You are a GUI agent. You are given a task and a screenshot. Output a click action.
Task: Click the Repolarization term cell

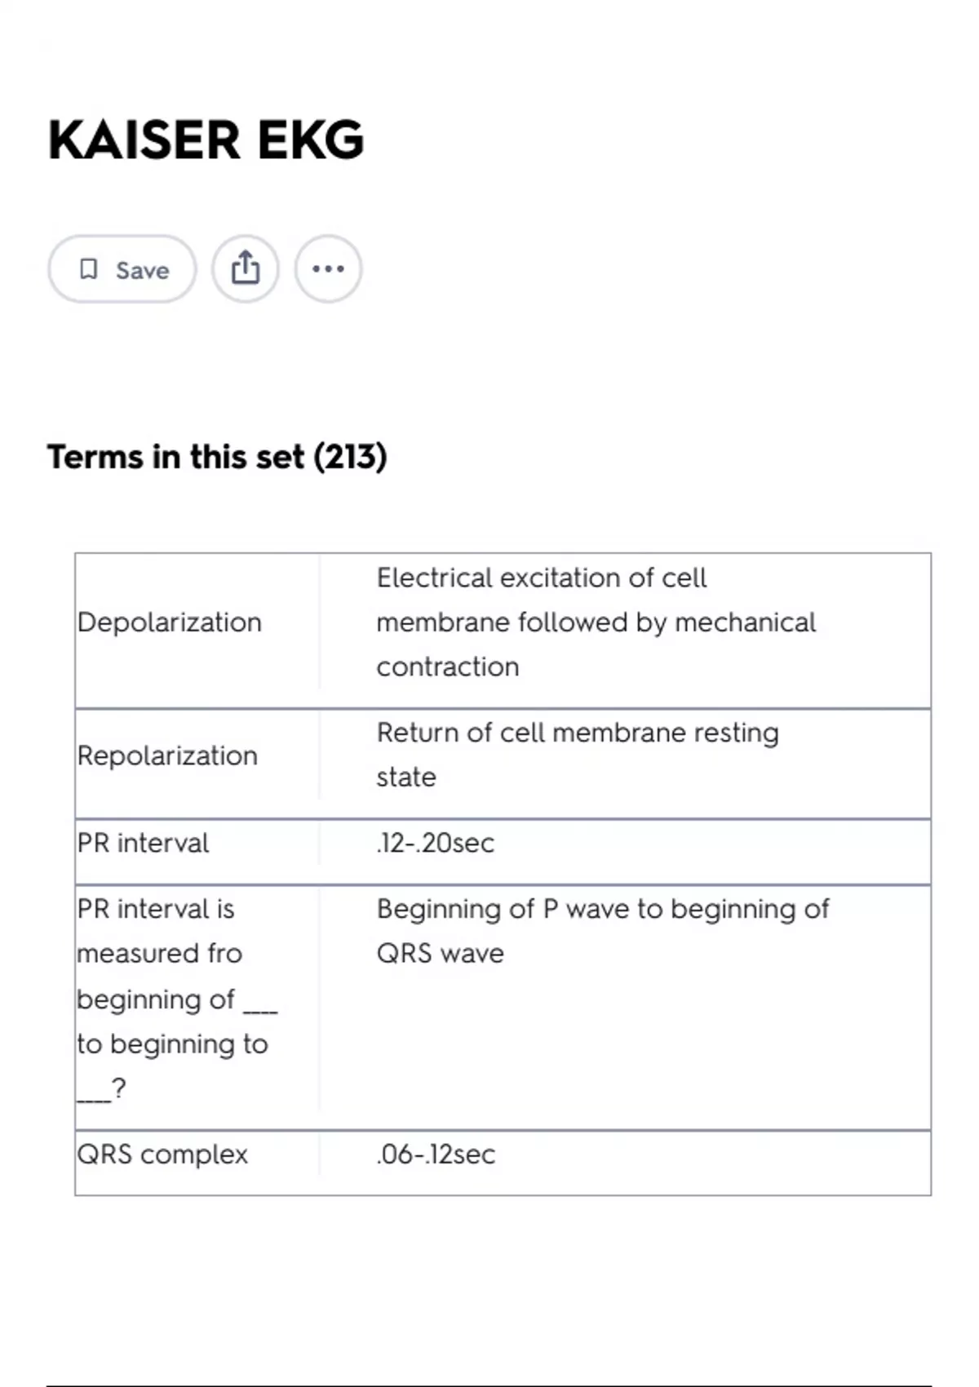point(167,755)
